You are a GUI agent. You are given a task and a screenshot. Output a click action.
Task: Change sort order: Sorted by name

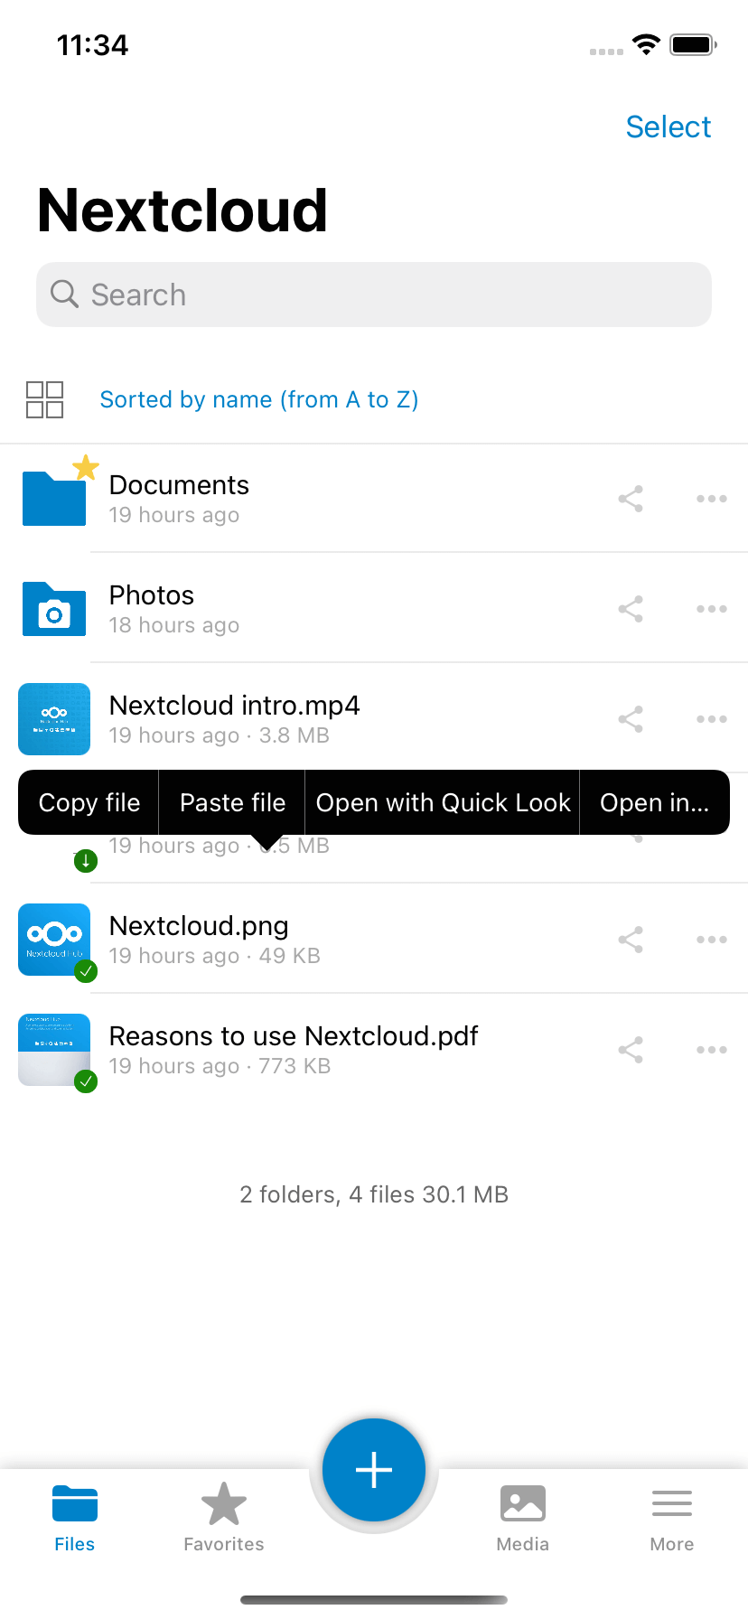[259, 399]
